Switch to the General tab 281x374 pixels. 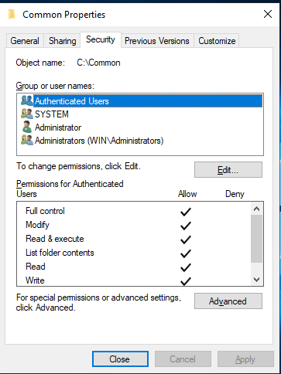pyautogui.click(x=25, y=41)
